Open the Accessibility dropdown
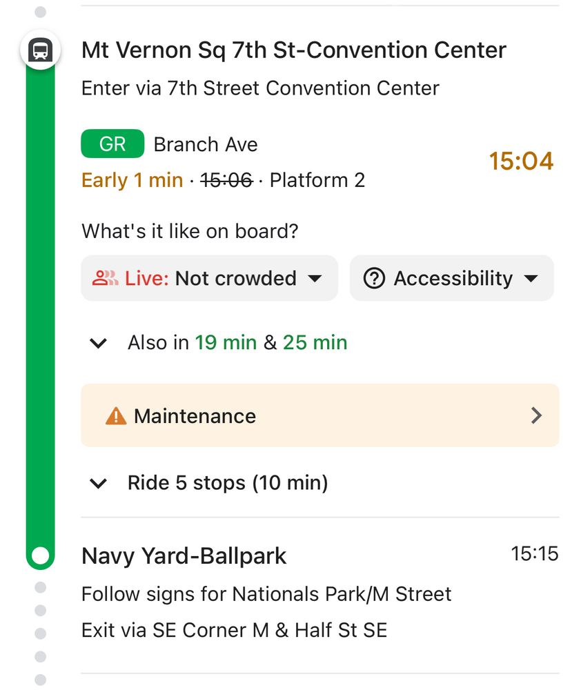This screenshot has height=690, width=581. coord(451,278)
